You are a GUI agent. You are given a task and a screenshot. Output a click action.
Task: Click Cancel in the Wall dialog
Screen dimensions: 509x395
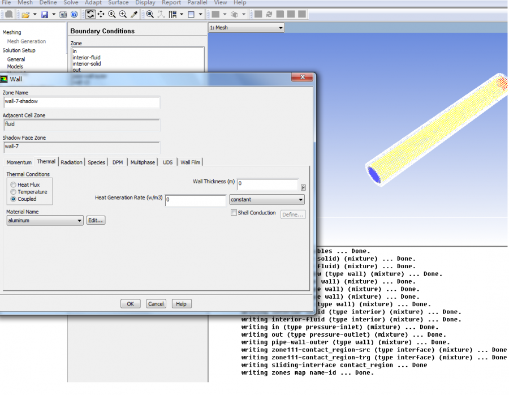pos(156,304)
